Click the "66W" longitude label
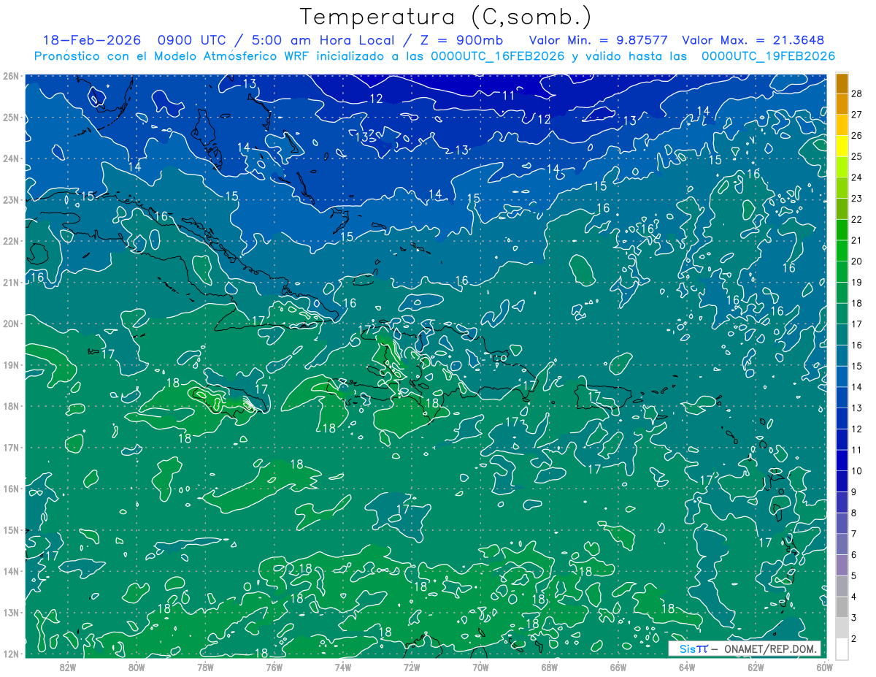The image size is (876, 677). click(618, 666)
